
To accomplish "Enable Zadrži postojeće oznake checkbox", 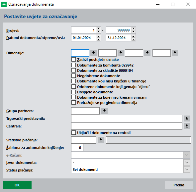I will [73, 60].
